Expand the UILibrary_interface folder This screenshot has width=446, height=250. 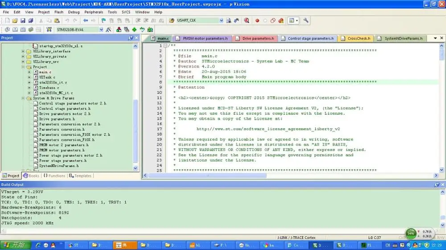(x=23, y=51)
